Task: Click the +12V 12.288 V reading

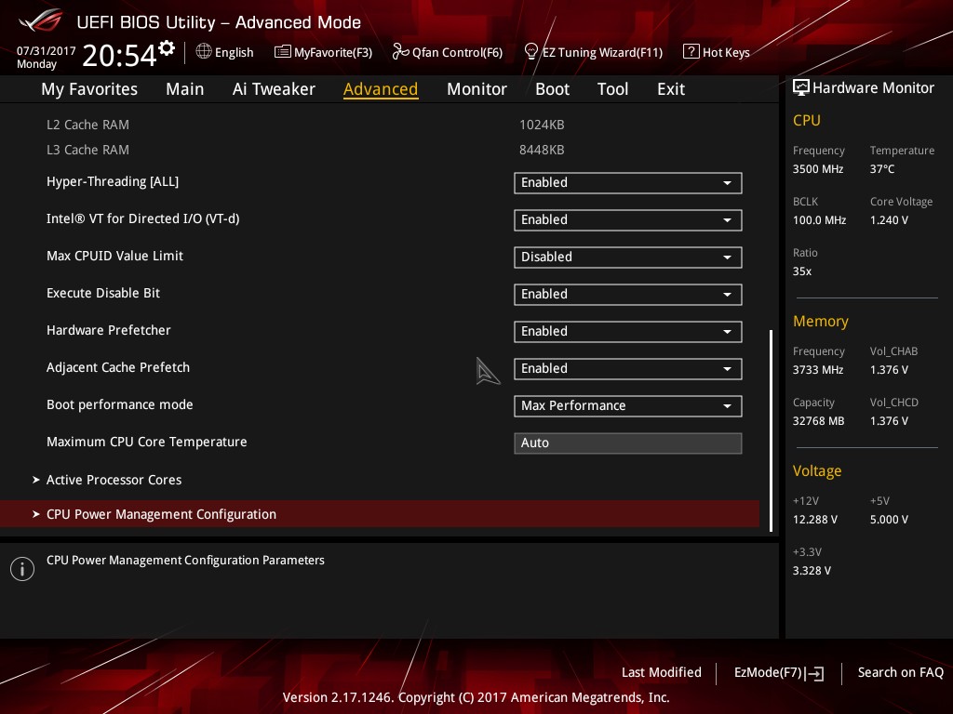Action: [x=815, y=519]
